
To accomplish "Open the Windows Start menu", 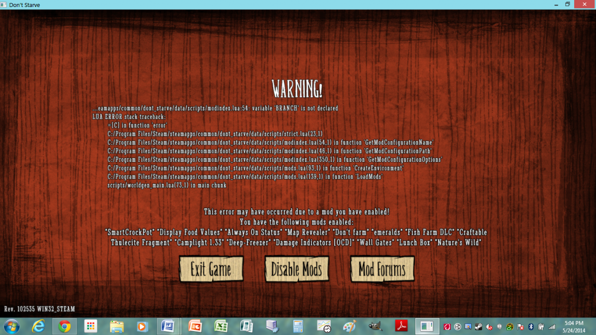I will 11,327.
